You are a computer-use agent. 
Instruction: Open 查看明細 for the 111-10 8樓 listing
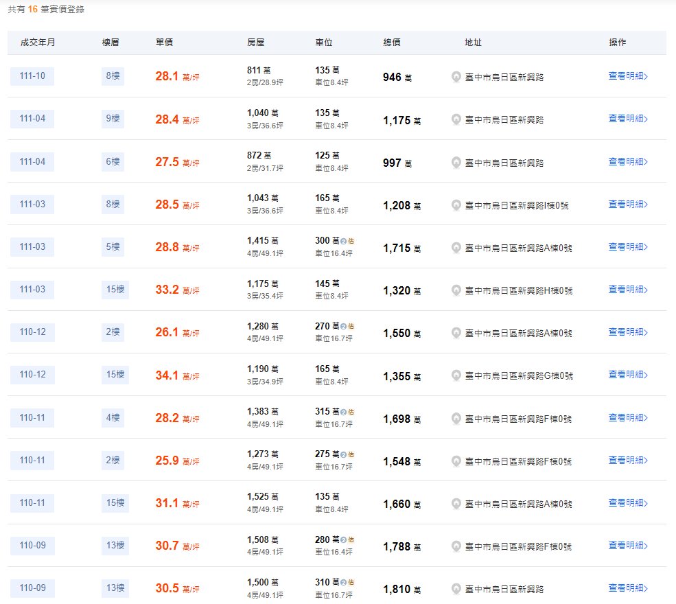pyautogui.click(x=628, y=76)
